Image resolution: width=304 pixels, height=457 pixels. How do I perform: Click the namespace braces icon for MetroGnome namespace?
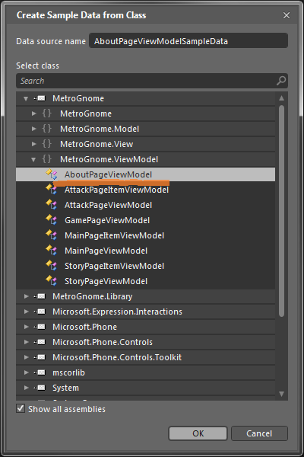tap(46, 113)
